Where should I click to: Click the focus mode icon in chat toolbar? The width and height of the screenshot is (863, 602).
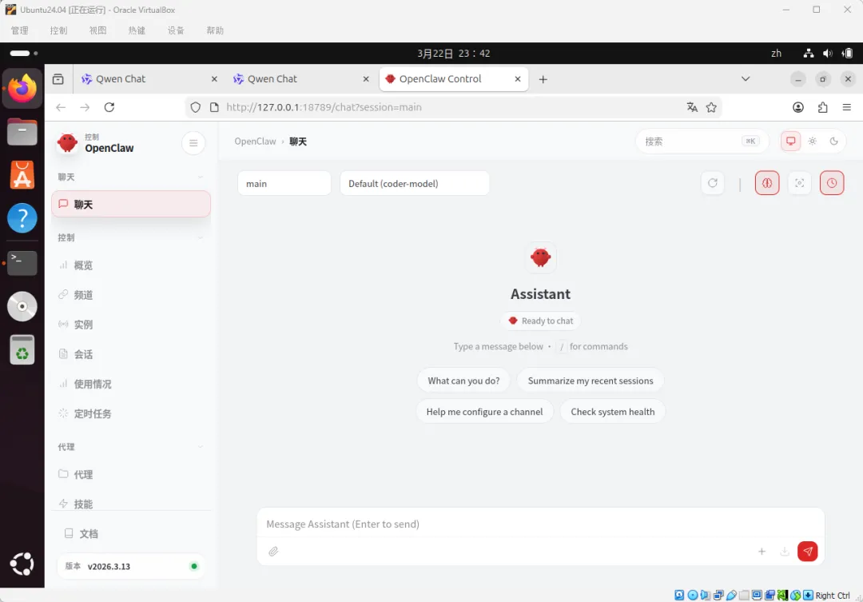(x=800, y=183)
